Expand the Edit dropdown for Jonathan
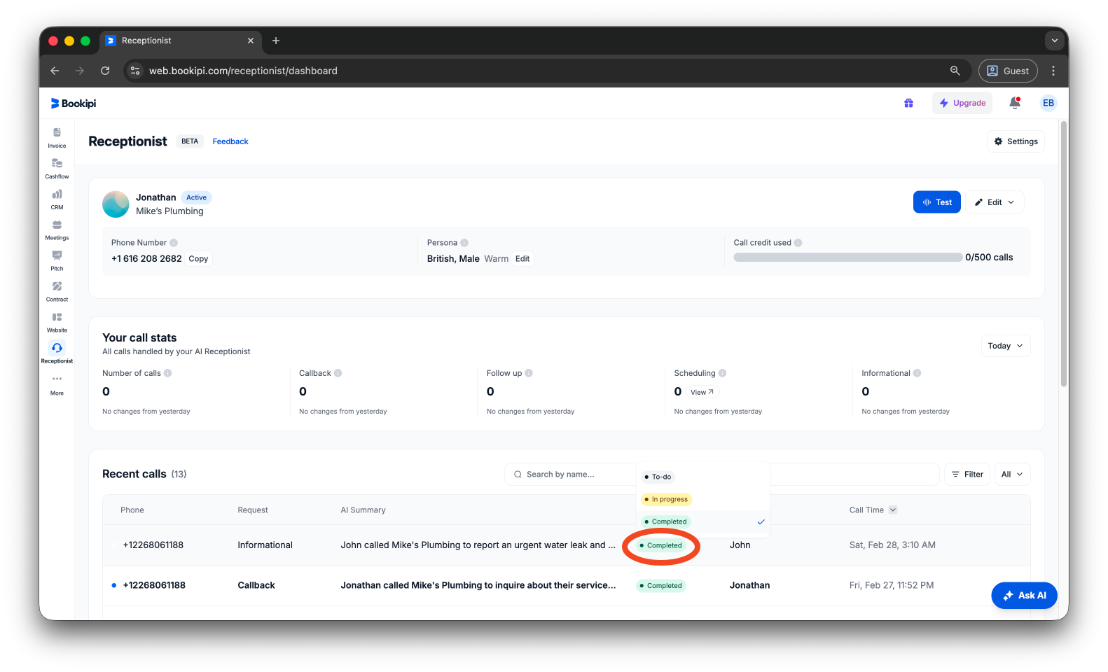1108x672 pixels. coord(995,202)
